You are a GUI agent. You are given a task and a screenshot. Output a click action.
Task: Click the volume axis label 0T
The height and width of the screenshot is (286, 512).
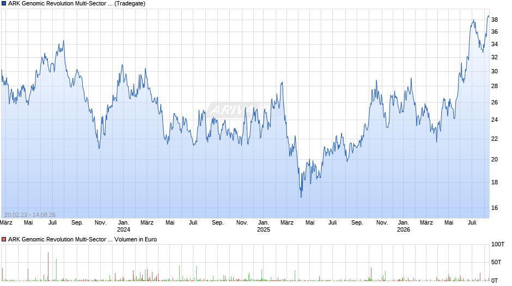click(x=495, y=281)
